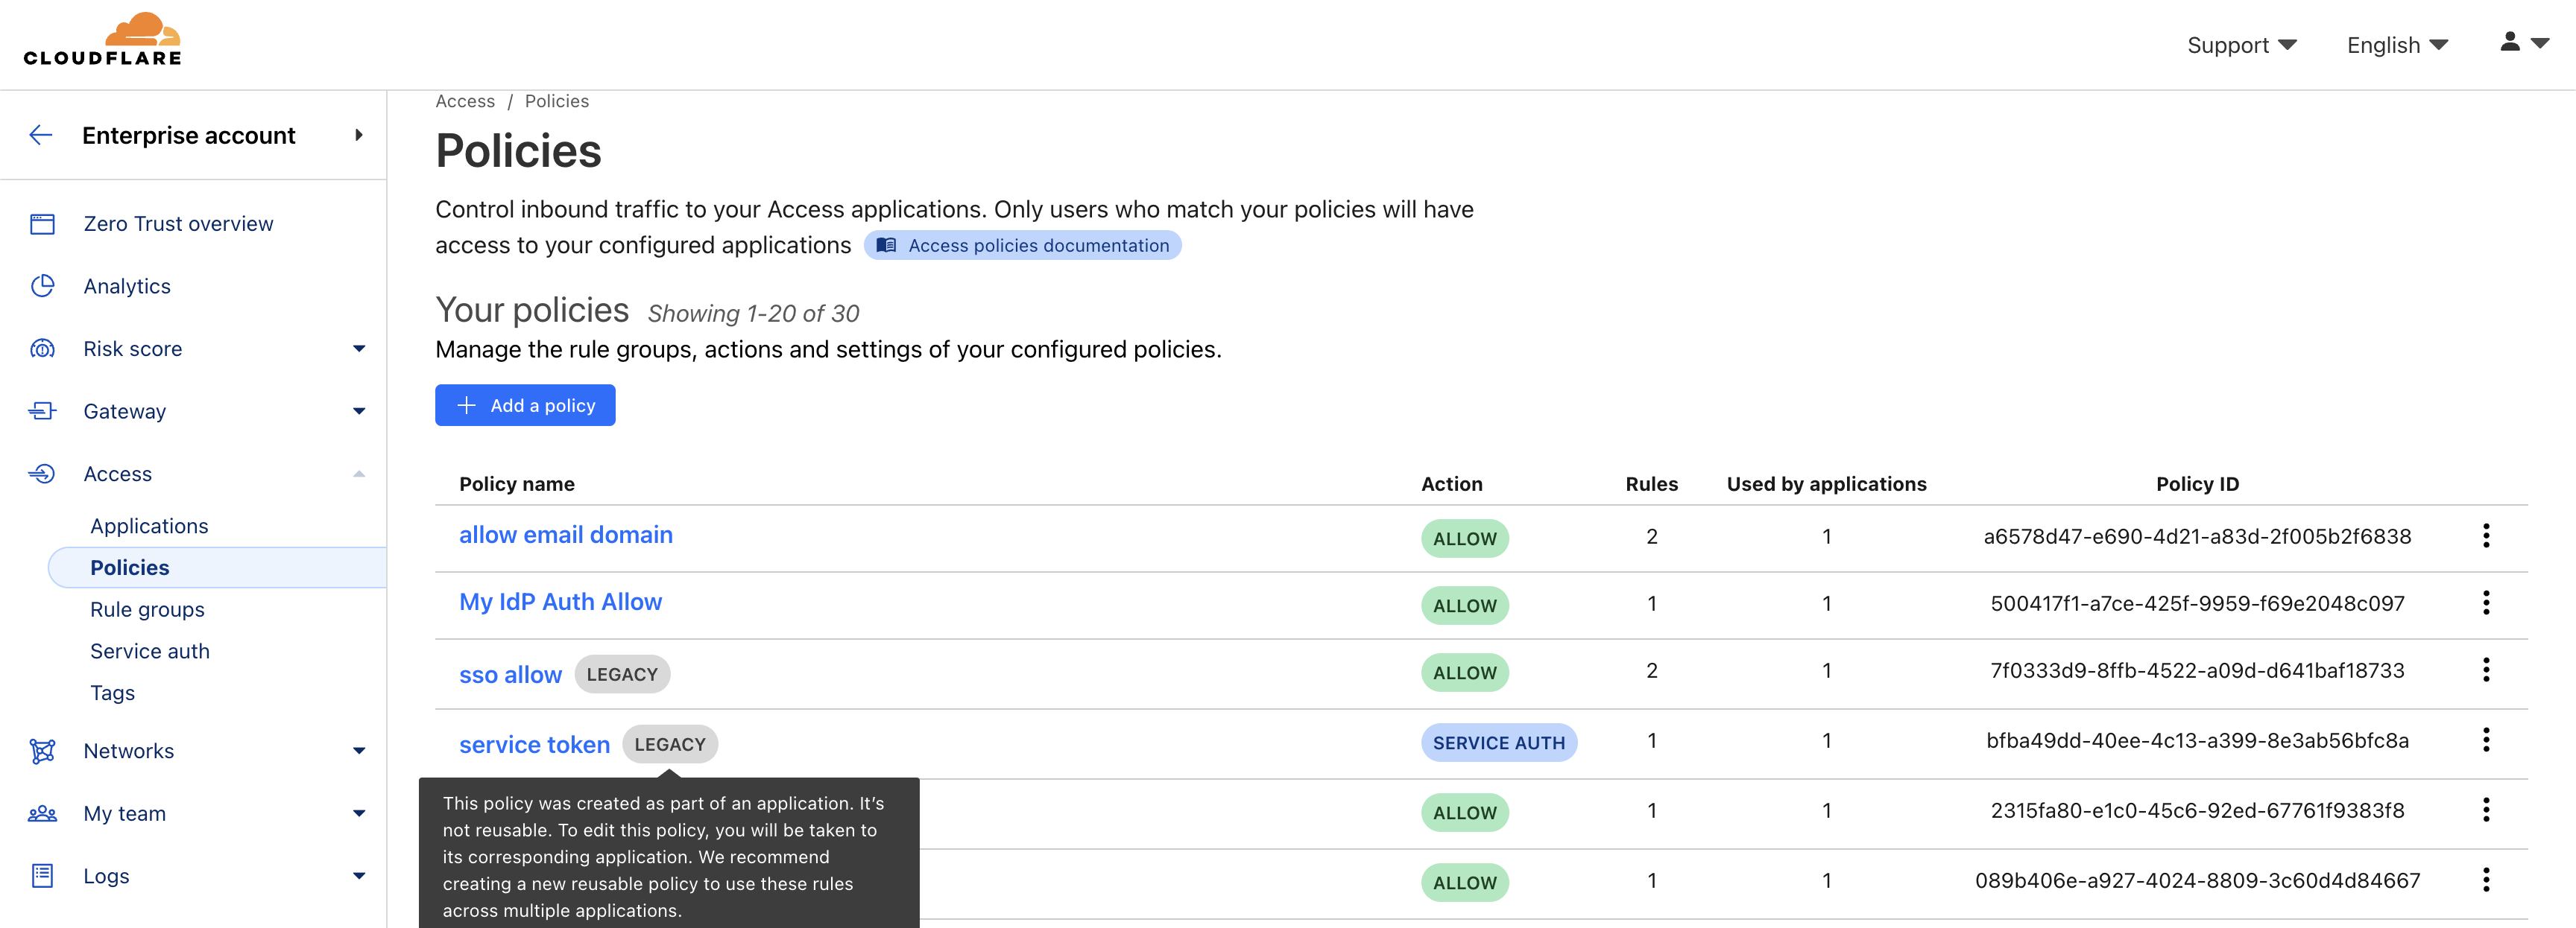Expand the Gateway section
2576x928 pixels.
point(359,412)
